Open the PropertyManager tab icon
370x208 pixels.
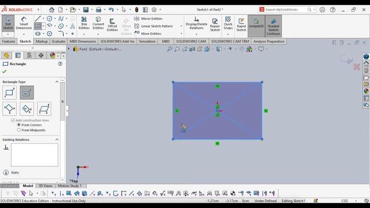18,55
